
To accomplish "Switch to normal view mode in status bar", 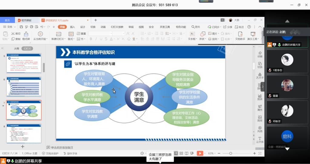I will click(x=176, y=153).
